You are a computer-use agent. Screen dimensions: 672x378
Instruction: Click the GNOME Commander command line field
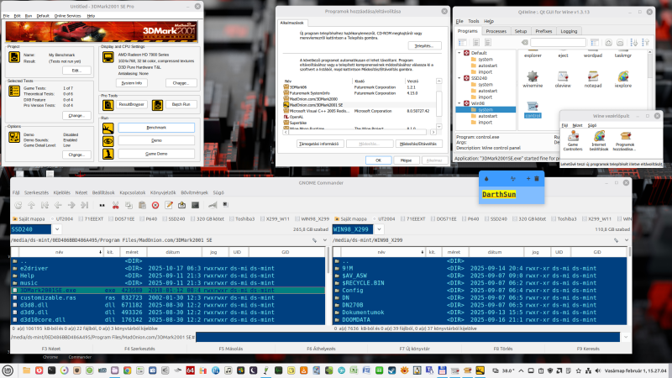[407, 338]
